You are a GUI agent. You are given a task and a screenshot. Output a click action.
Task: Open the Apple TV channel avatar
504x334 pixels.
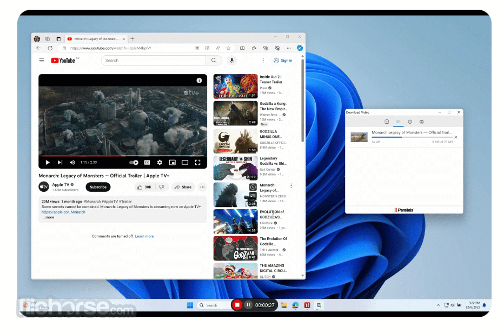tap(44, 186)
